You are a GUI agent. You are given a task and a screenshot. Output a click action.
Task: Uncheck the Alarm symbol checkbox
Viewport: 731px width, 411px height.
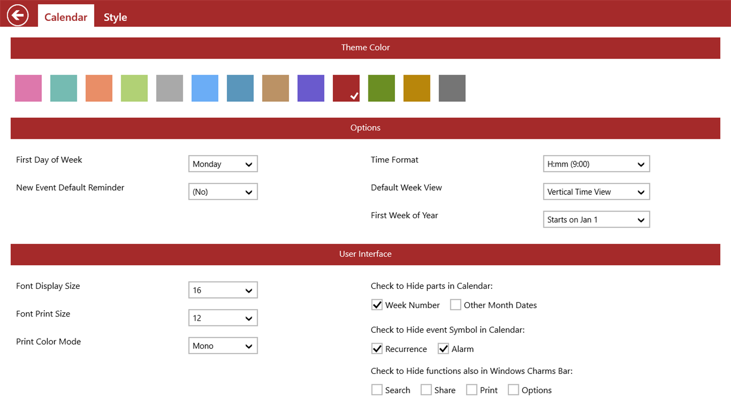pyautogui.click(x=443, y=349)
